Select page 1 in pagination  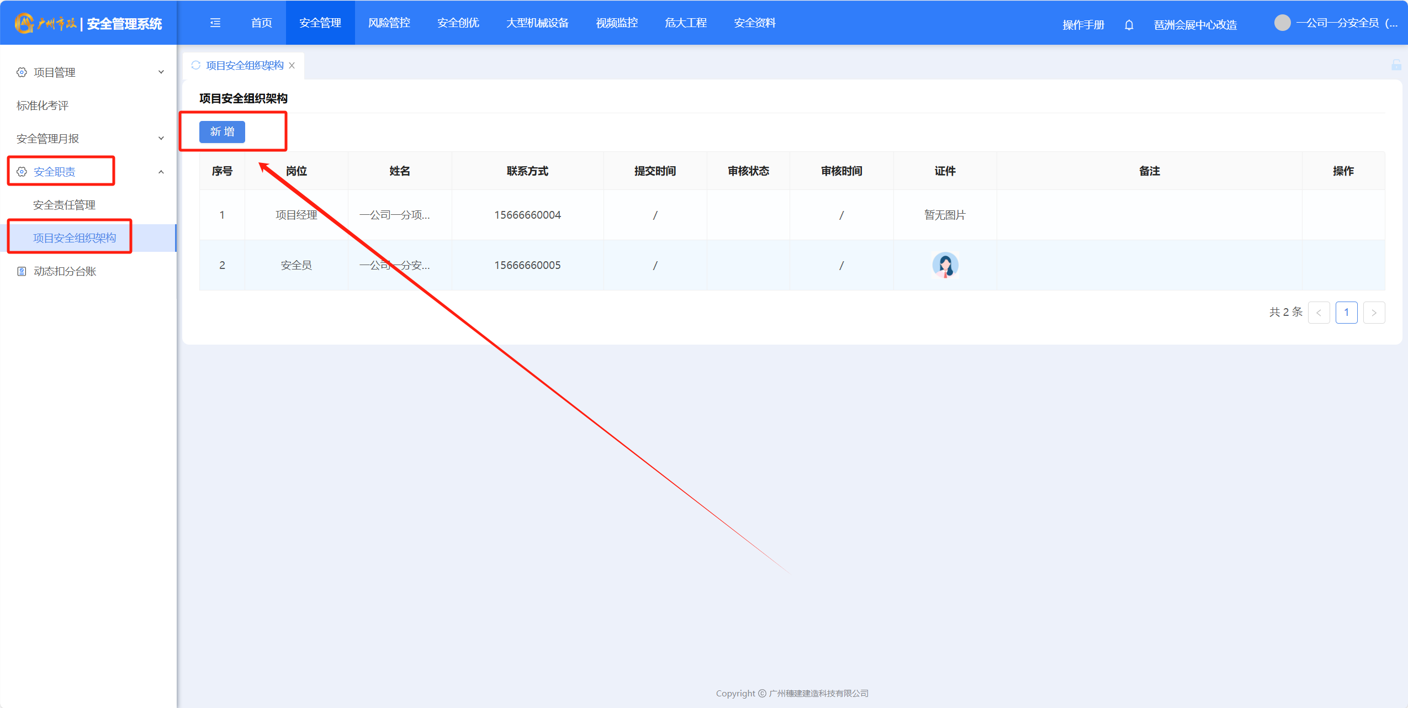1346,313
